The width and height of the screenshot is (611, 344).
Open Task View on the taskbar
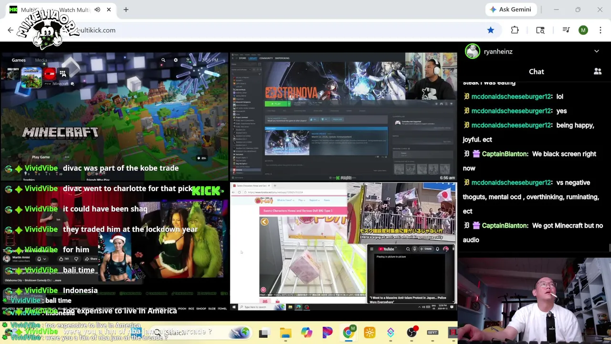tap(263, 333)
